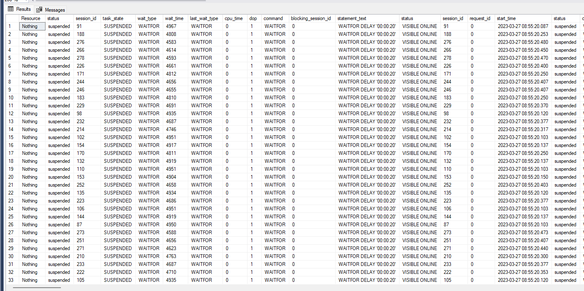This screenshot has height=291, width=584.
Task: Click wait_time value 4808
Action: click(175, 34)
